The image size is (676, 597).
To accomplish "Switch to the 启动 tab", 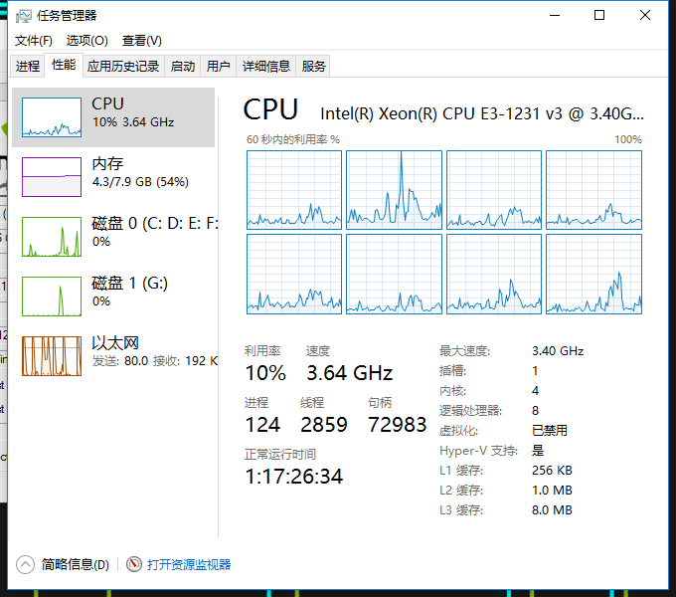I will point(183,67).
